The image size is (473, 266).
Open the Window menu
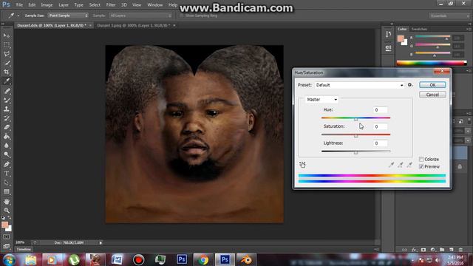click(x=154, y=5)
